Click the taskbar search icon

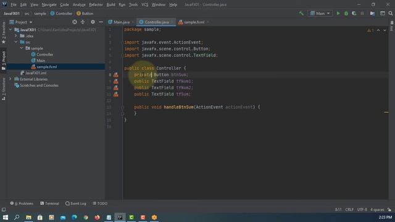[17, 217]
